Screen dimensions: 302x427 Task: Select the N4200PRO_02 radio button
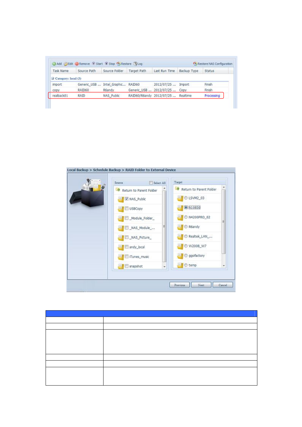186,217
